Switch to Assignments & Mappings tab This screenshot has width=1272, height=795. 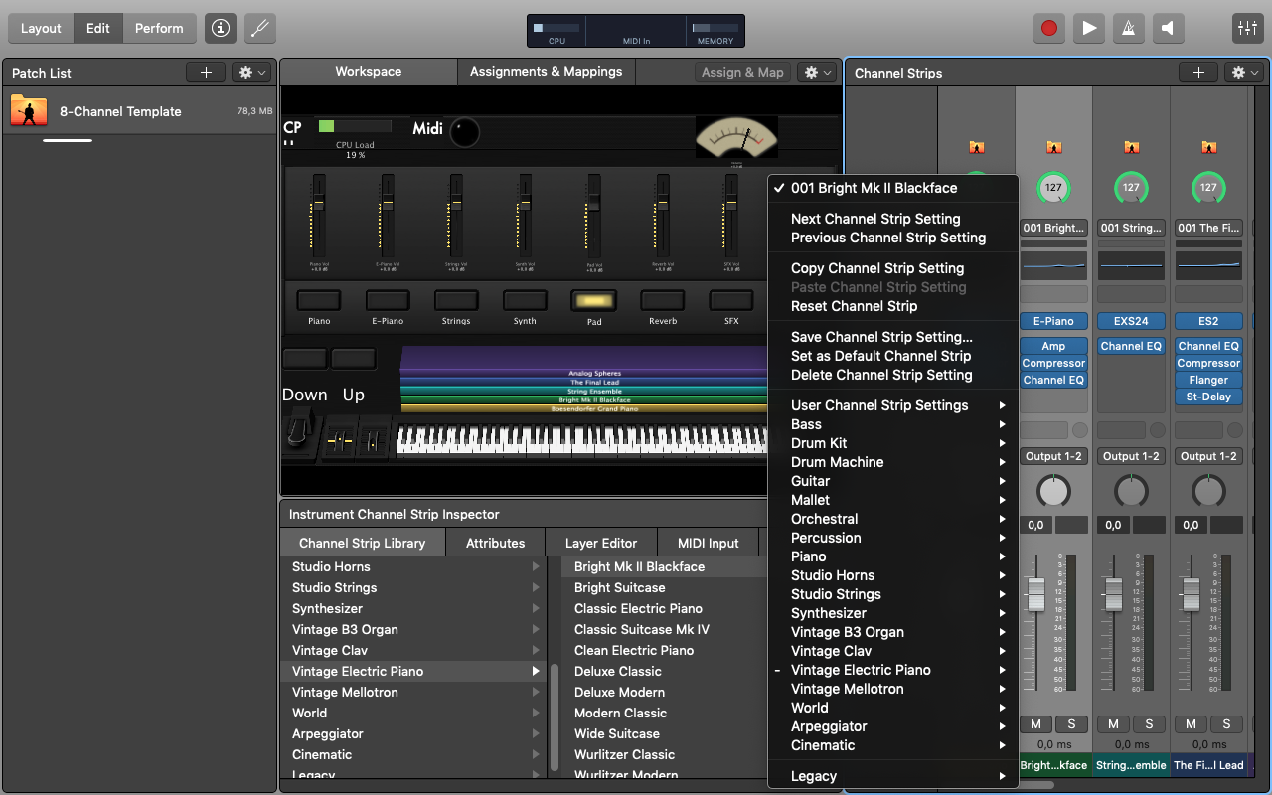[x=546, y=72]
